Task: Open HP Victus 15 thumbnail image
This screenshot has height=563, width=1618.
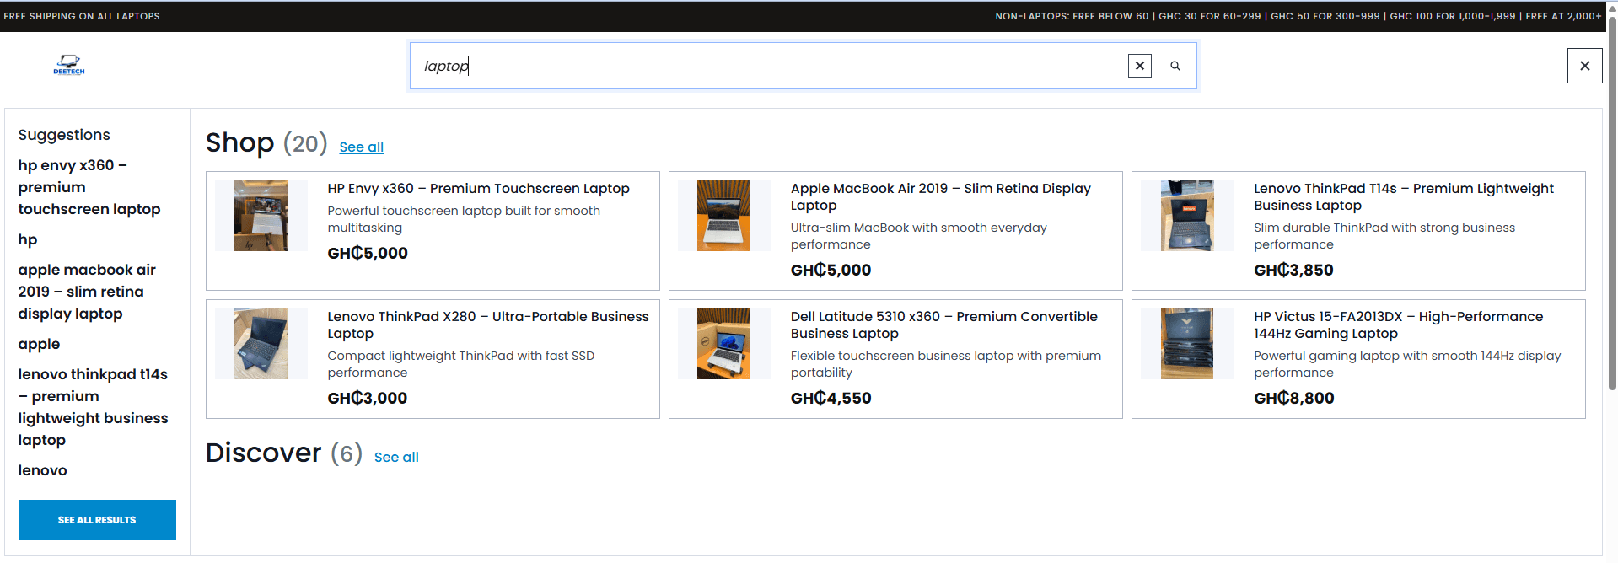Action: click(x=1186, y=344)
